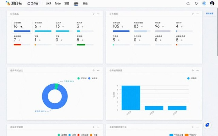
Task: Open the search icon in top bar
Action: [x=188, y=3]
